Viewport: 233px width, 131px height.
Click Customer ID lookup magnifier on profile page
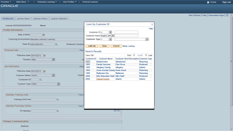click(40, 80)
